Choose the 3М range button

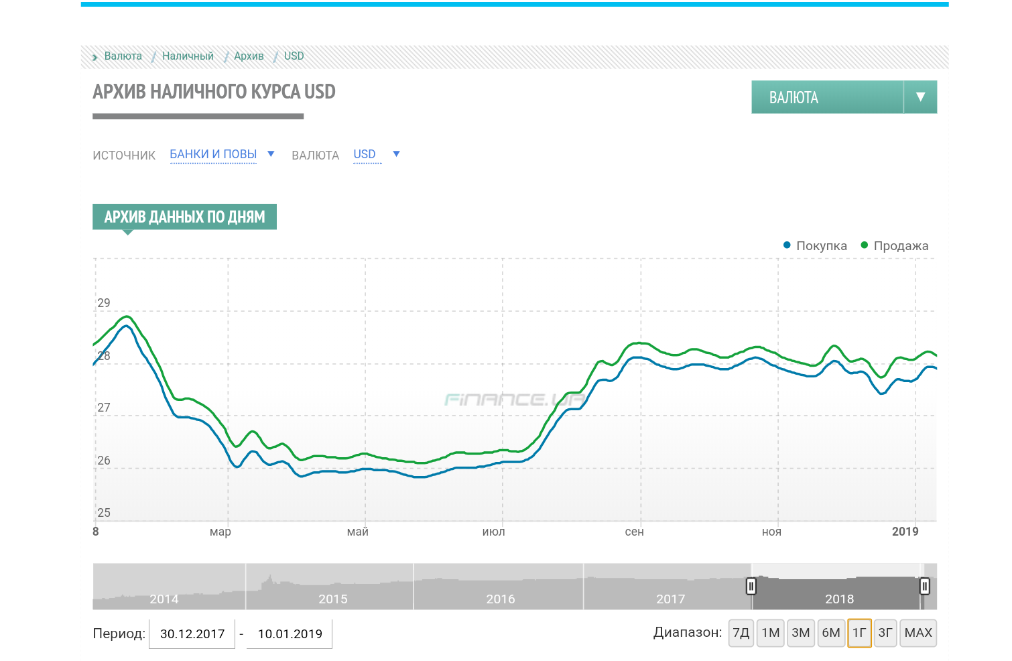801,633
